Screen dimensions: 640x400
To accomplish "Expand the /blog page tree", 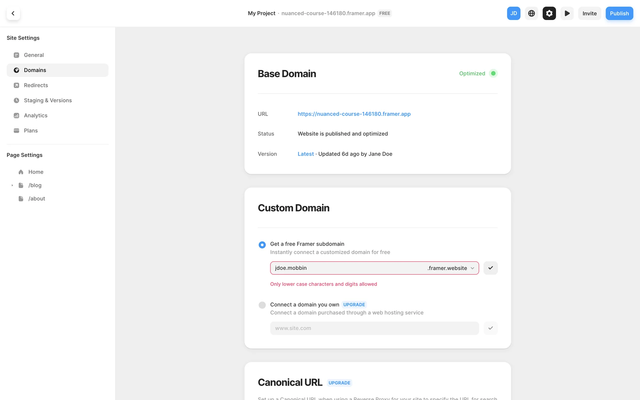I will point(12,185).
